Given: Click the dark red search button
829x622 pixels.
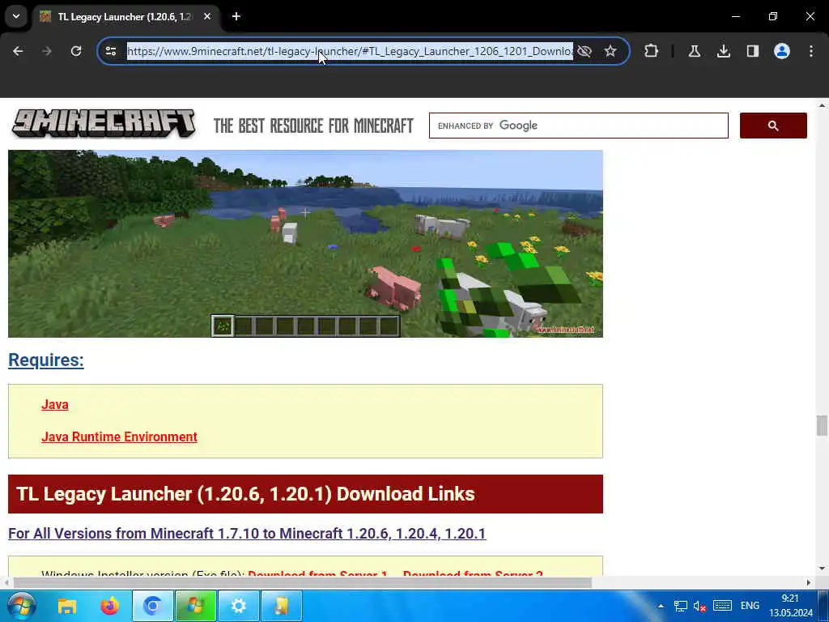Looking at the screenshot, I should (773, 126).
